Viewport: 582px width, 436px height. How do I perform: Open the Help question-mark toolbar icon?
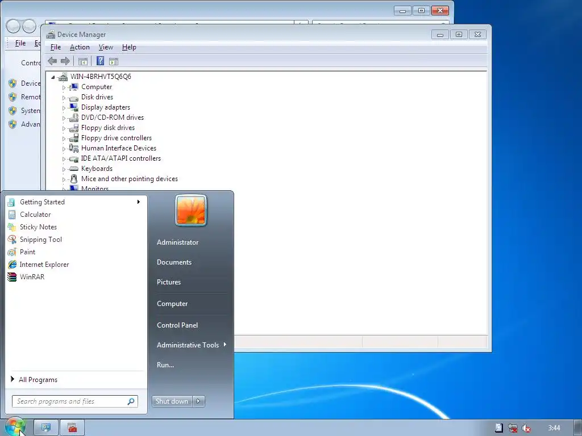click(x=100, y=61)
